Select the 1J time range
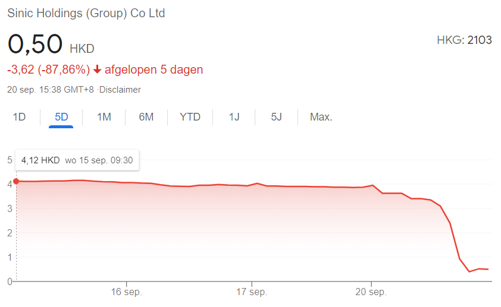 tap(234, 117)
